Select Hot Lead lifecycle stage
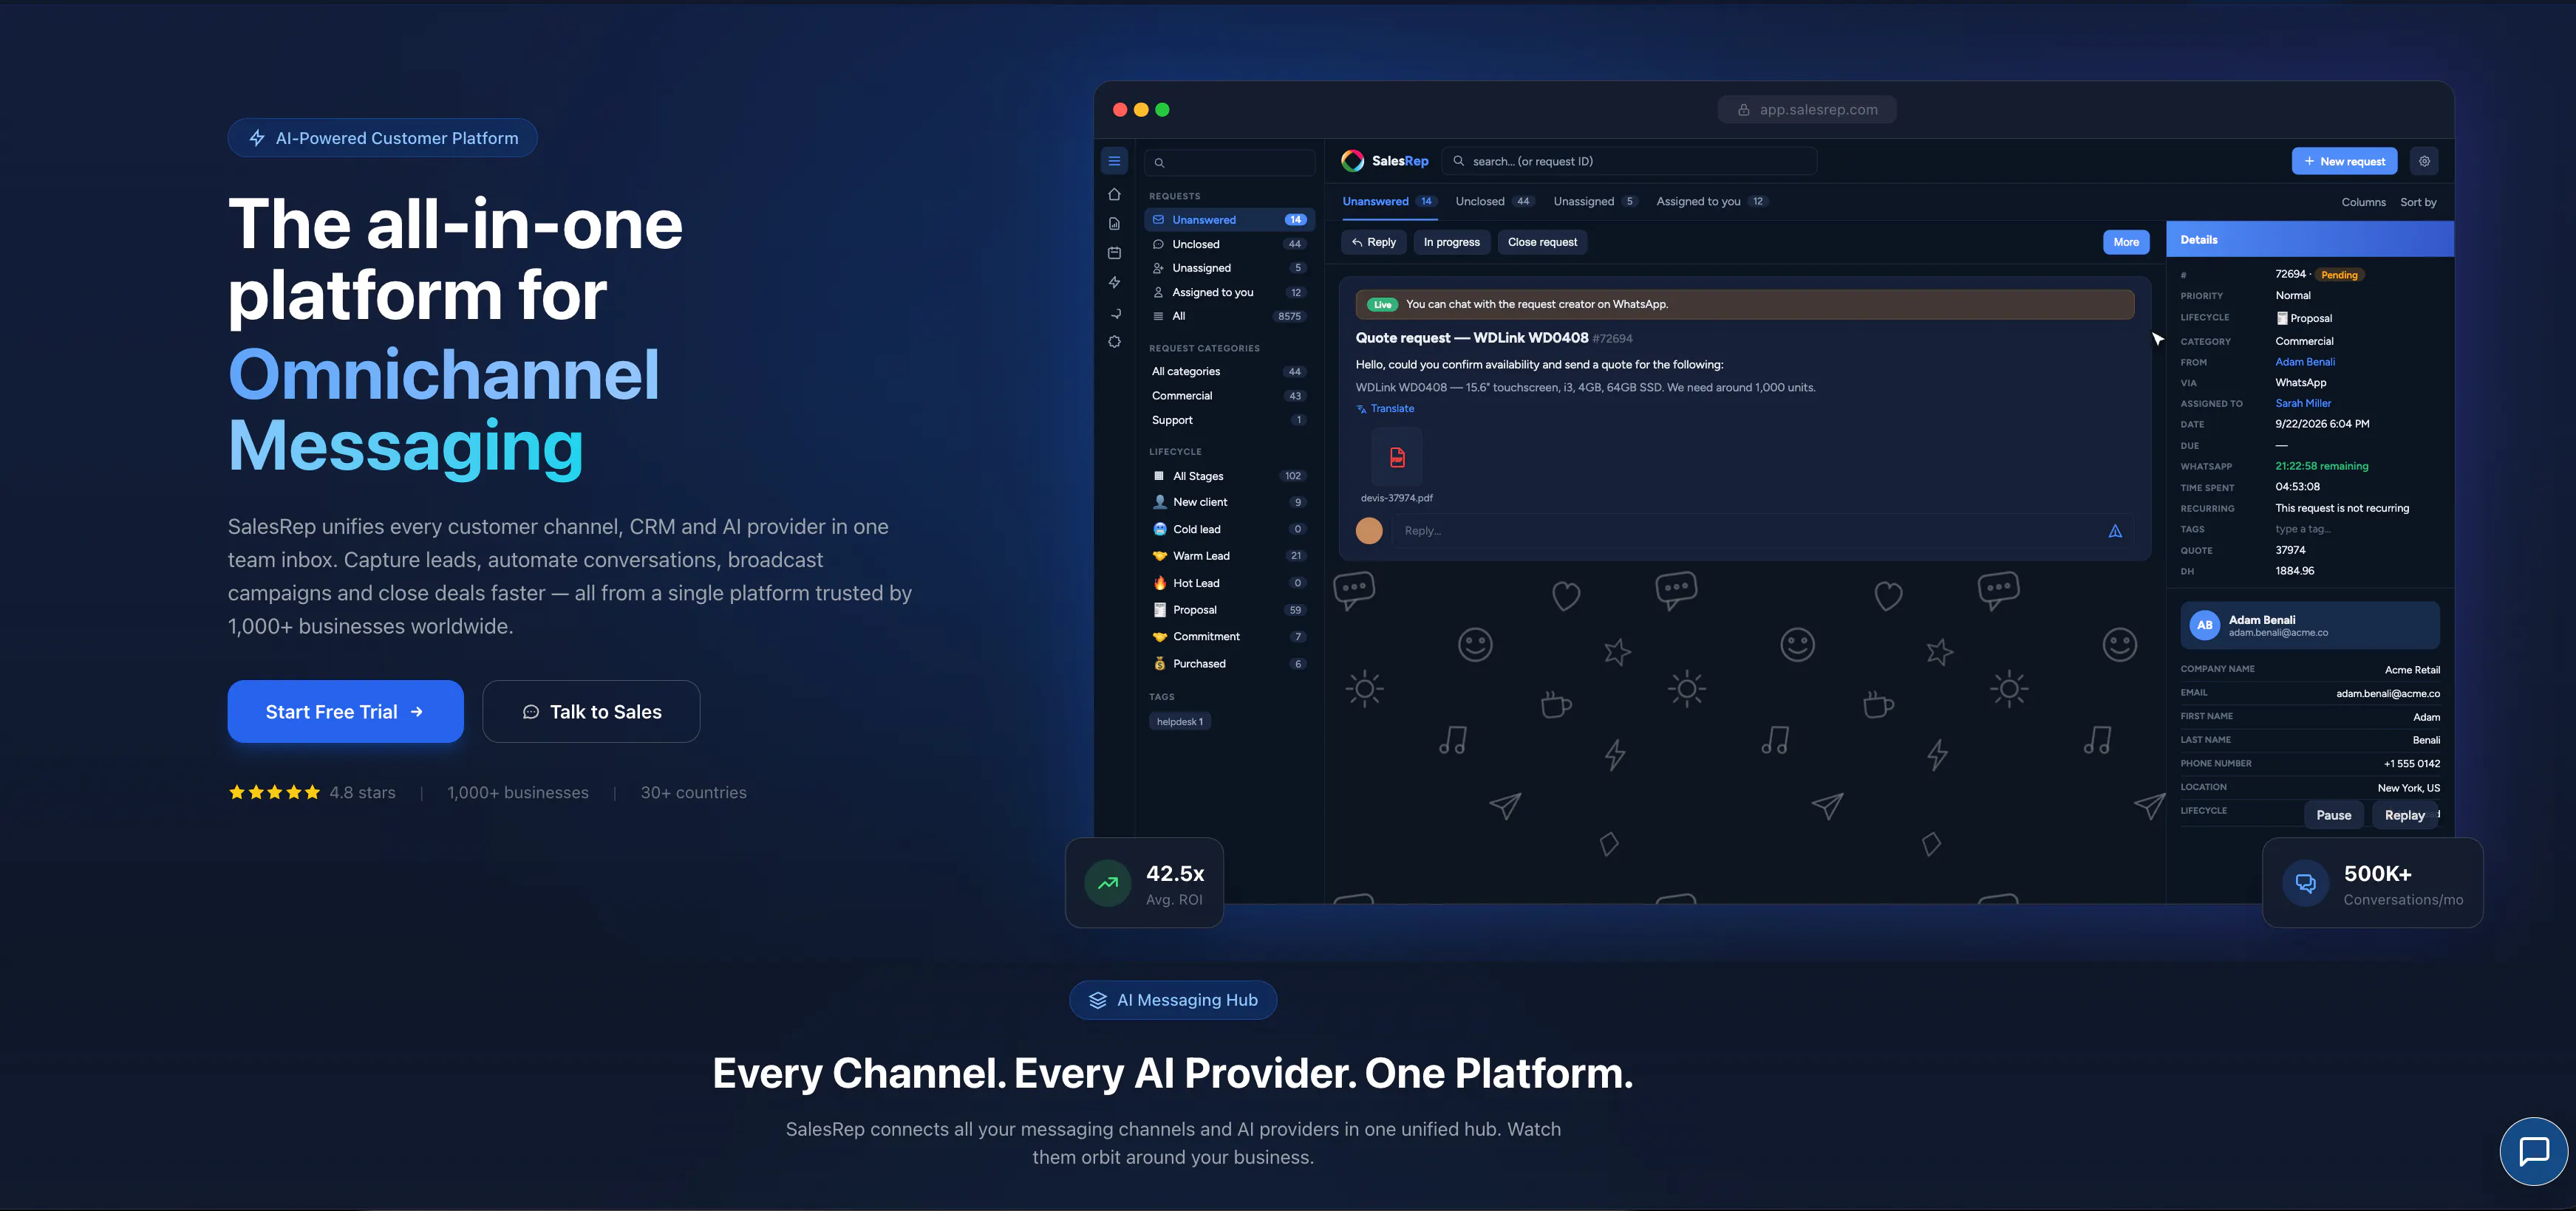 point(1229,583)
